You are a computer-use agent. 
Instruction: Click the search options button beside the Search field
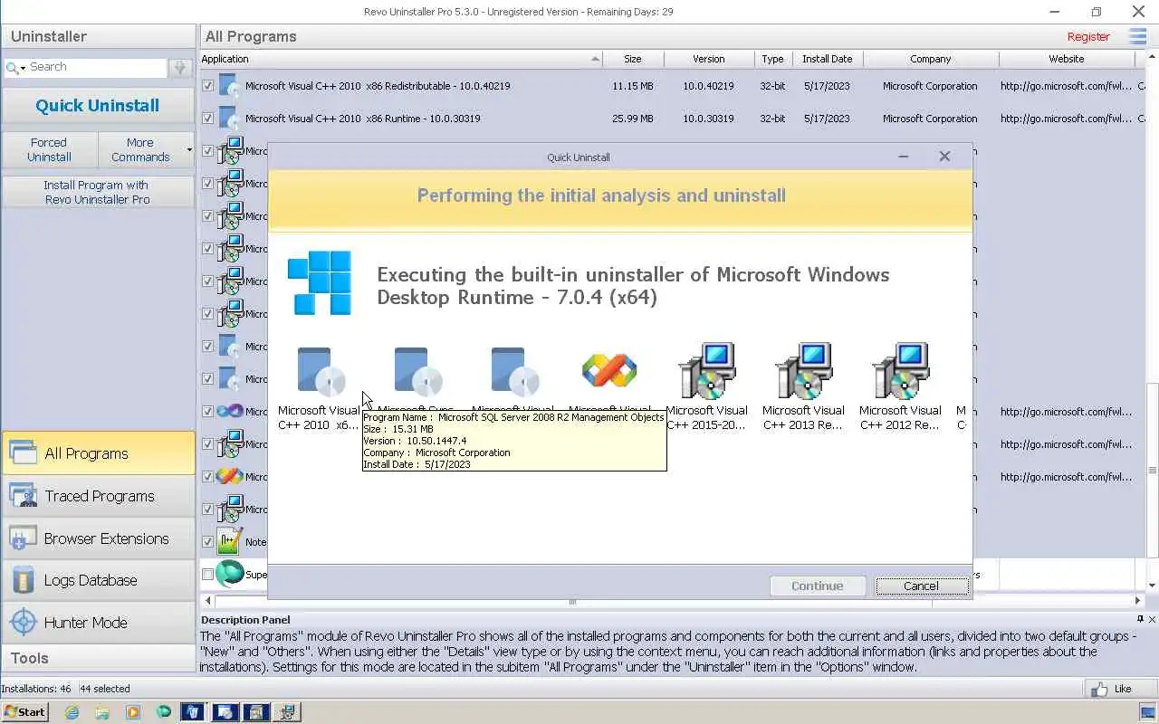tap(180, 68)
